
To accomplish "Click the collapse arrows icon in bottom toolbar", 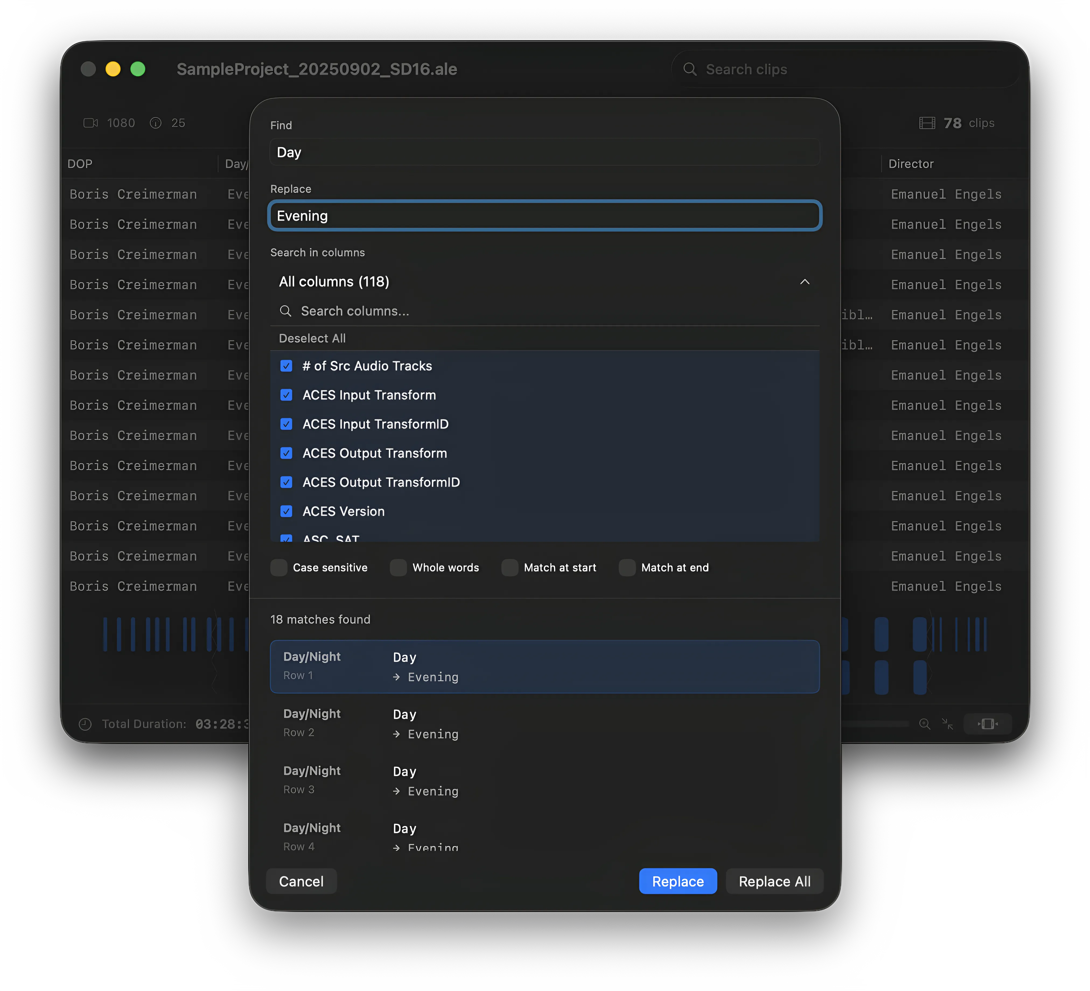I will click(x=948, y=724).
